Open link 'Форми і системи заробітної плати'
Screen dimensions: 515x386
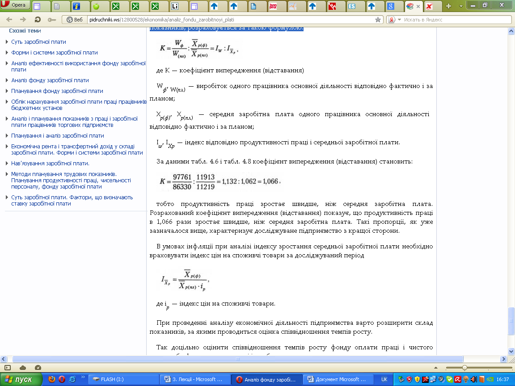pyautogui.click(x=55, y=53)
